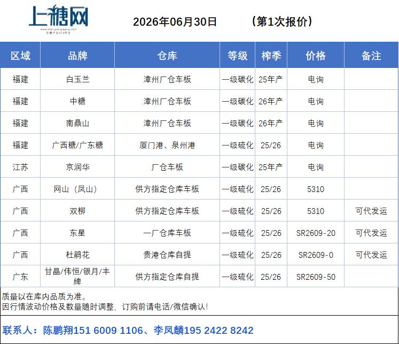Select the 东星 brand cell
399x344 pixels.
pos(77,233)
